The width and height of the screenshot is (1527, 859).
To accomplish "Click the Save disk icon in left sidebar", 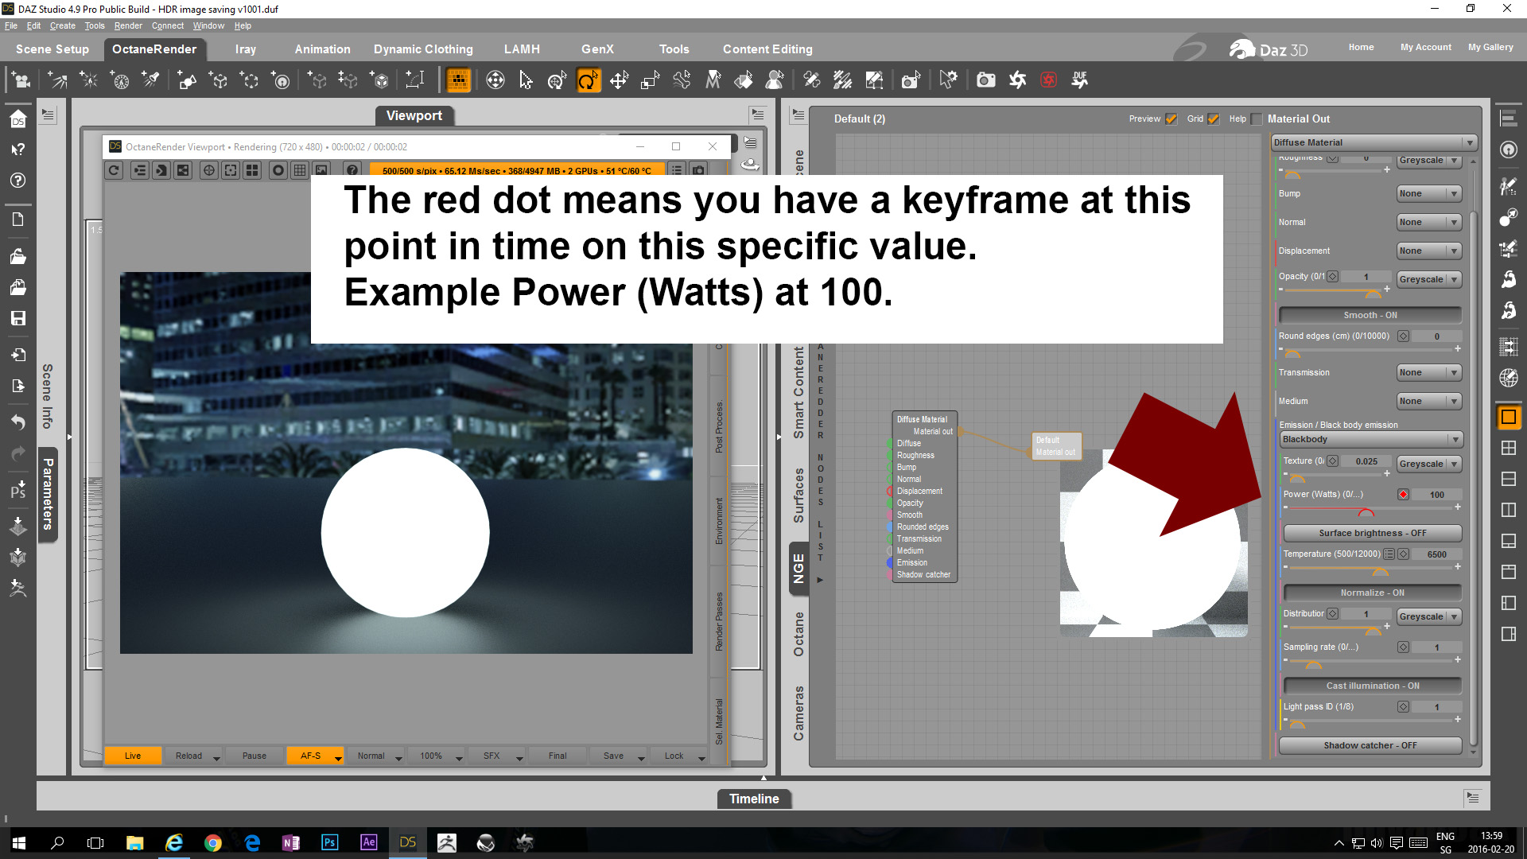I will point(17,318).
